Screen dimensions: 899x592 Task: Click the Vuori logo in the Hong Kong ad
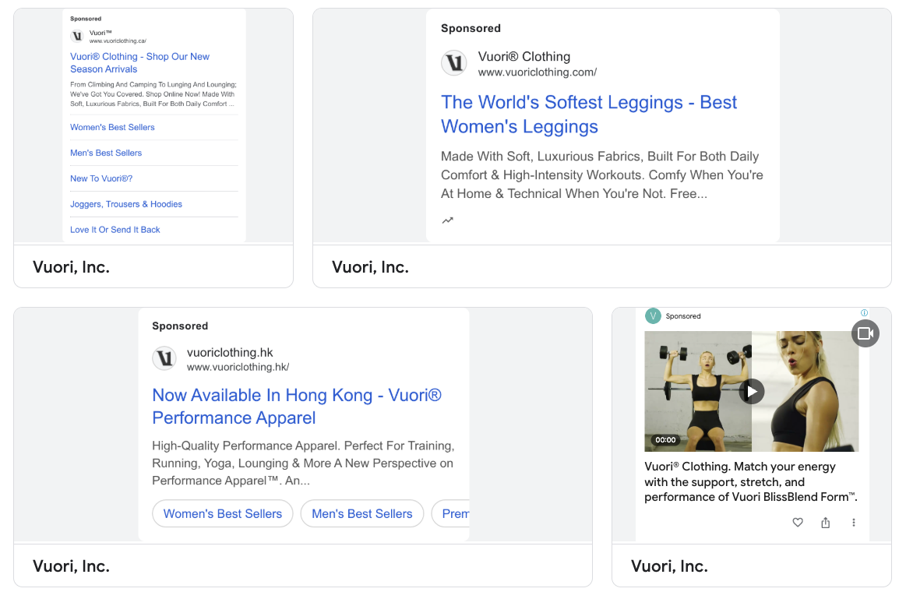tap(164, 358)
